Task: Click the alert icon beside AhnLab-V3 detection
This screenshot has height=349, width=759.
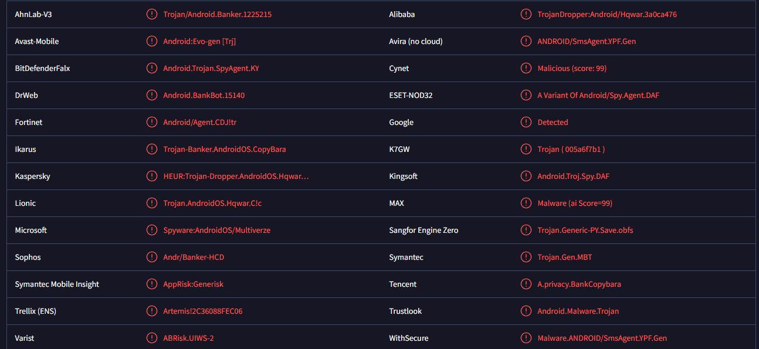Action: click(x=152, y=15)
